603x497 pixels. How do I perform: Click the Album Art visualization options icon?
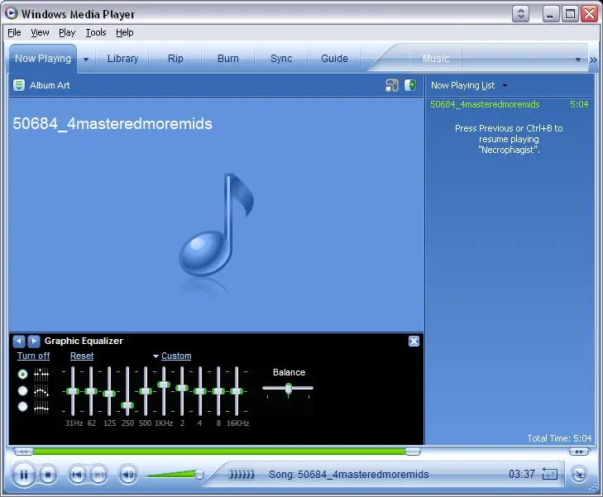[x=19, y=85]
